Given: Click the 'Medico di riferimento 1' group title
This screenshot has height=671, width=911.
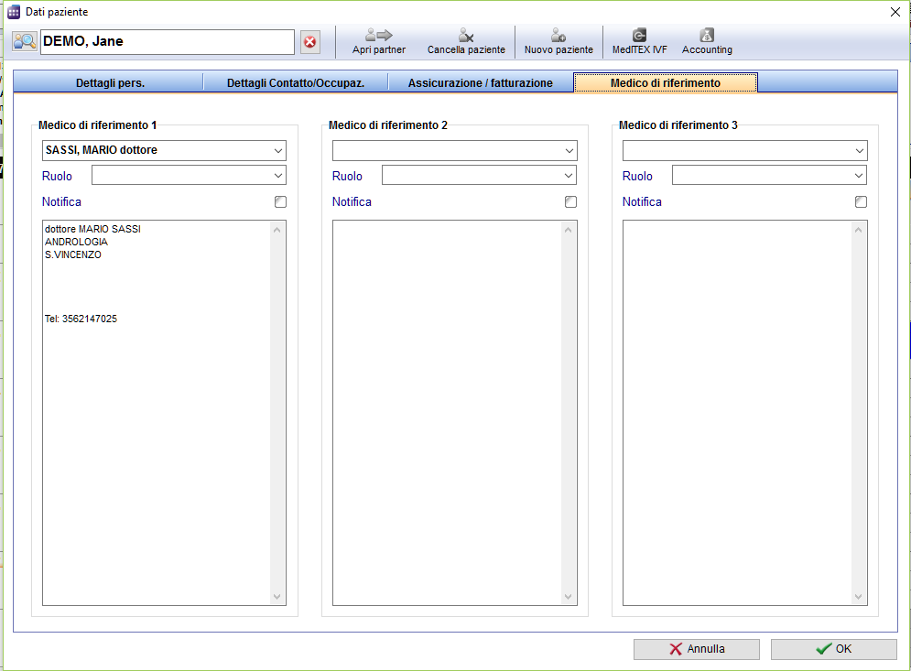Looking at the screenshot, I should (98, 124).
